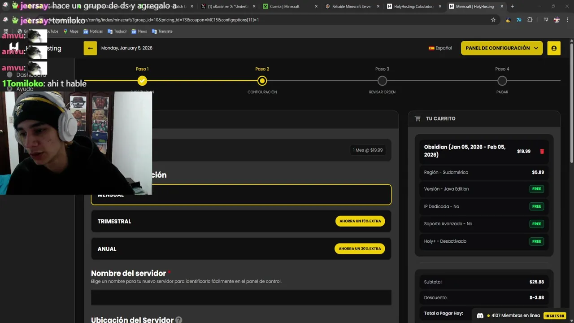Close the Cuenta | Minecraft tab
This screenshot has width=574, height=323.
coord(316,6)
